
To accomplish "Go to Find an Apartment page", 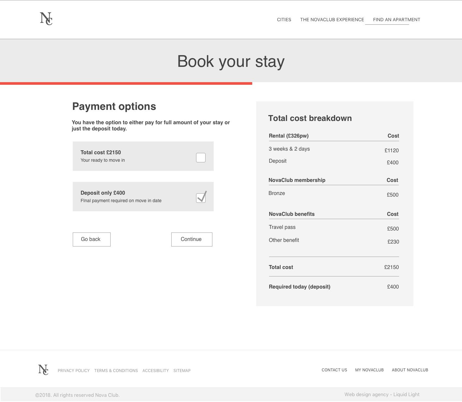I will [396, 20].
